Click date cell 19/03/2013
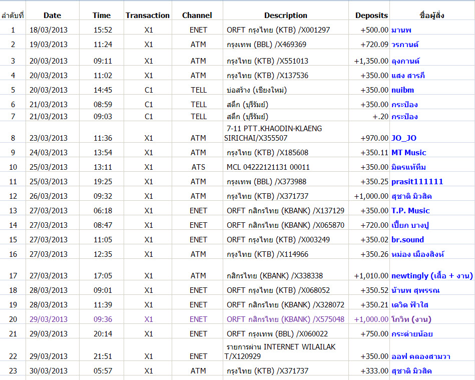This screenshot has width=475, height=380. coord(49,45)
